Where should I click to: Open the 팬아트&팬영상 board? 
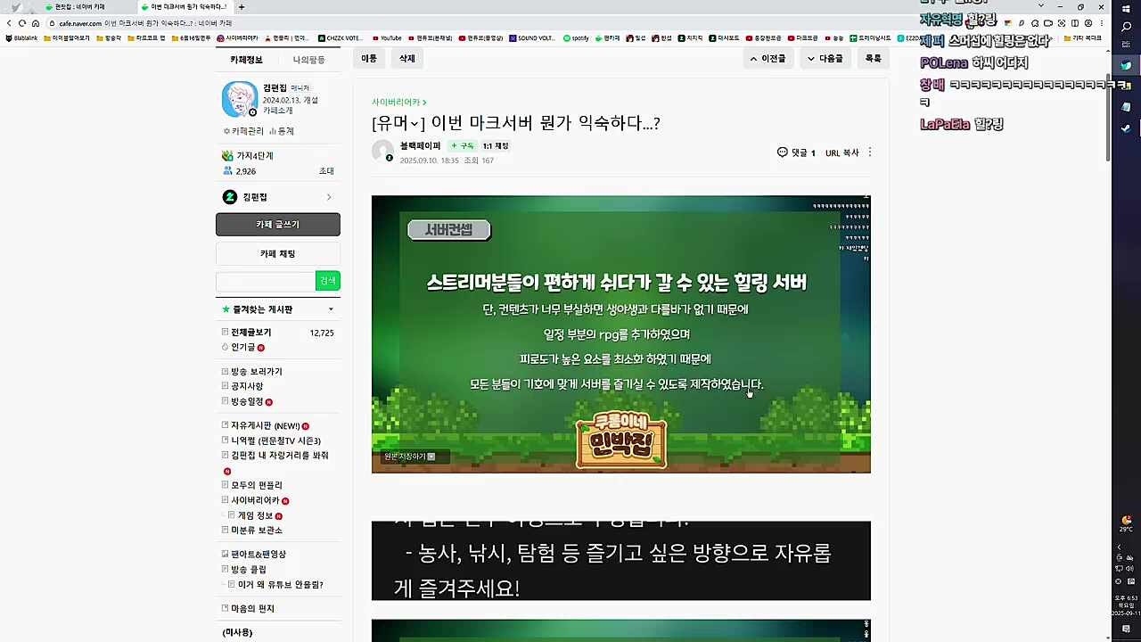coord(253,555)
